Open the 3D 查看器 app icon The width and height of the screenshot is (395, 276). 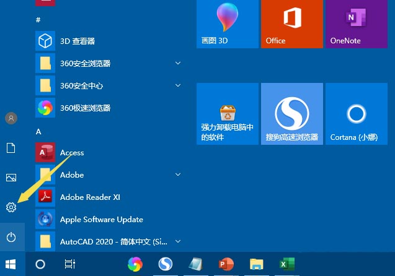45,41
